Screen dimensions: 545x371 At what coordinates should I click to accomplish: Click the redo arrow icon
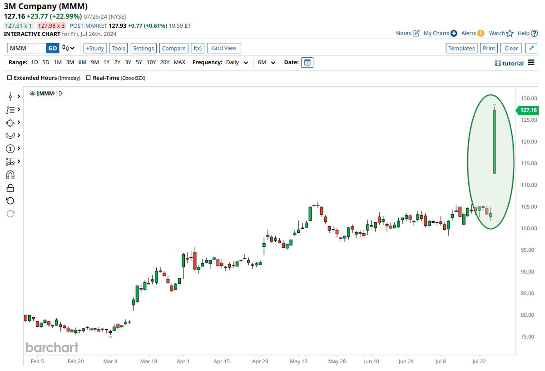pyautogui.click(x=10, y=214)
